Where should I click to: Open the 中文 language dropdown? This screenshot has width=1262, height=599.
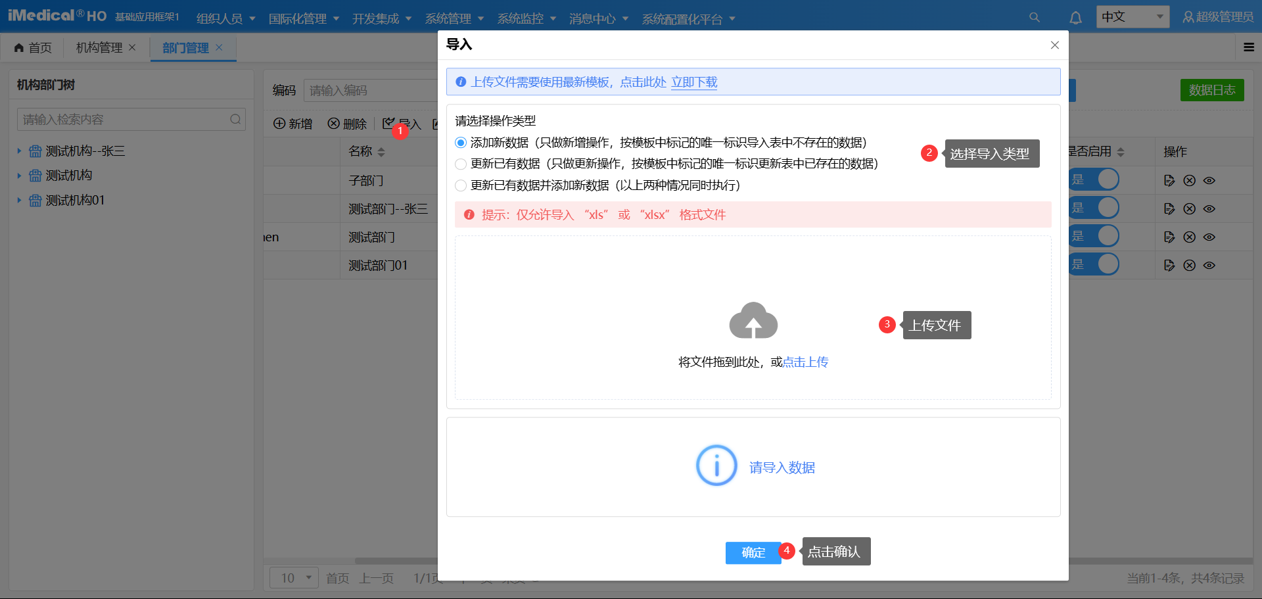point(1133,17)
